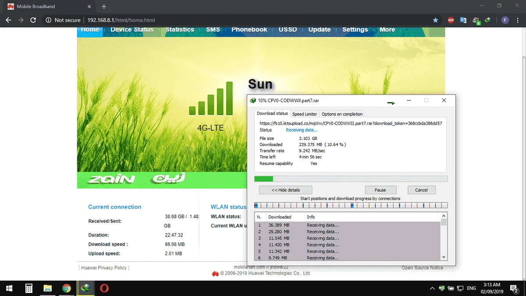This screenshot has width=526, height=296.
Task: Click the download URL text in IDM
Action: (x=351, y=123)
